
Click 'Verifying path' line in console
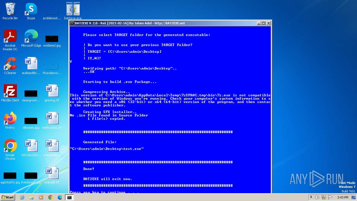[130, 68]
